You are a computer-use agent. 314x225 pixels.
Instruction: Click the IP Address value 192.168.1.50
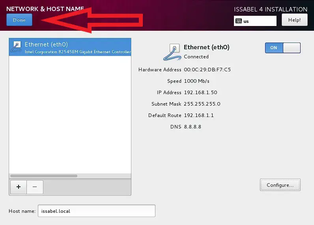coord(200,92)
